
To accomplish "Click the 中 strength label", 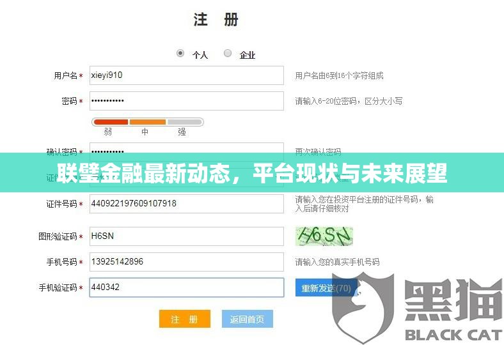I will click(145, 132).
